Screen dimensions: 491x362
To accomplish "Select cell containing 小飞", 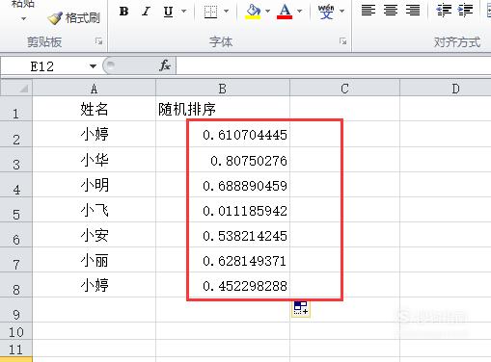I will 95,210.
